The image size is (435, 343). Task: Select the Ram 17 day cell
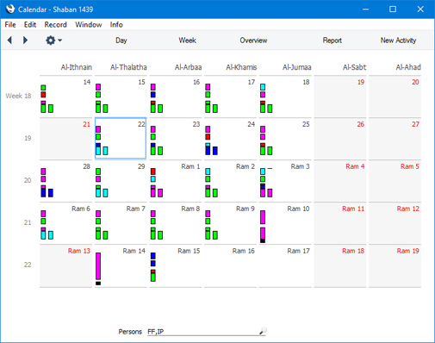[x=285, y=265]
